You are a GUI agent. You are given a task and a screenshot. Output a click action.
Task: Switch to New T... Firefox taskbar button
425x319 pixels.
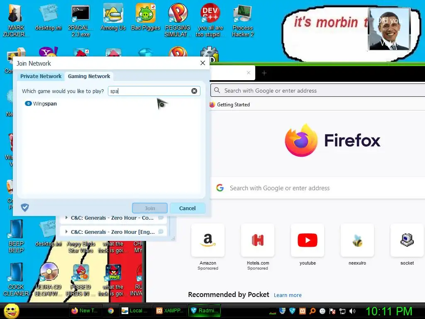(x=85, y=311)
